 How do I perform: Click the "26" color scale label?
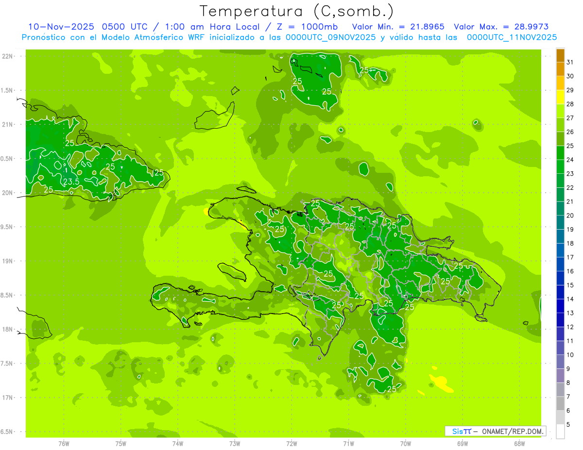(x=570, y=132)
